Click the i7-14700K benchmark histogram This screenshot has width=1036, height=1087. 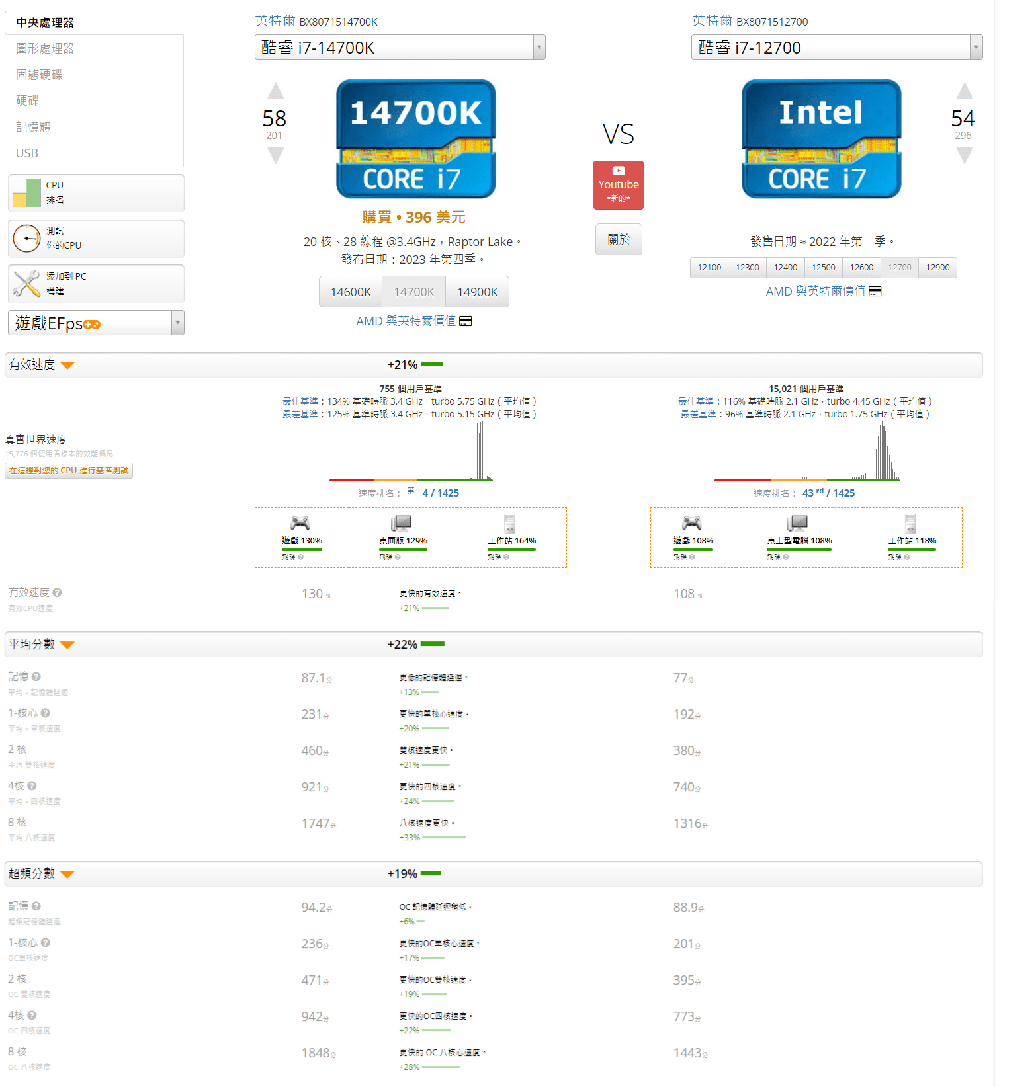tap(411, 452)
